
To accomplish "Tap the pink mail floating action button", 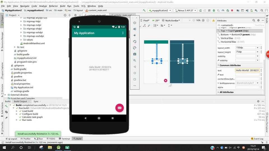I will click(120, 108).
